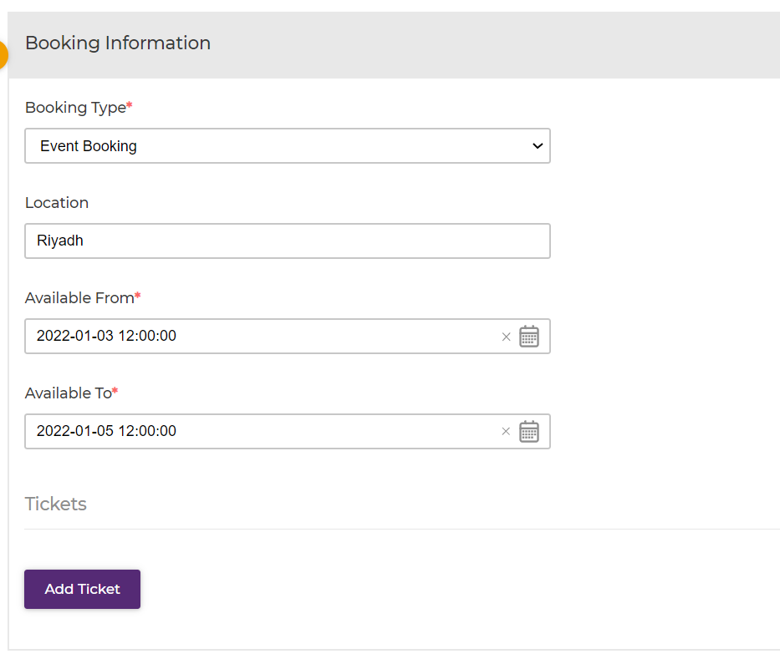Viewport: 780px width, 659px height.
Task: Clear the Available From date value
Action: (506, 337)
